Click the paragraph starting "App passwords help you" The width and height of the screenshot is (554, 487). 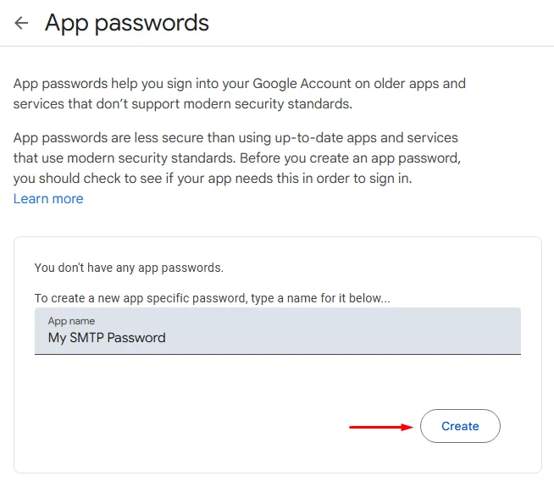point(239,94)
